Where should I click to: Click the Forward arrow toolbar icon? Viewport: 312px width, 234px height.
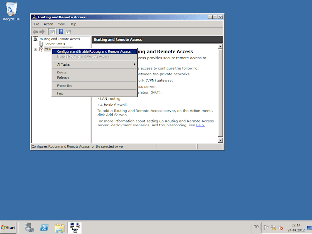(x=42, y=31)
